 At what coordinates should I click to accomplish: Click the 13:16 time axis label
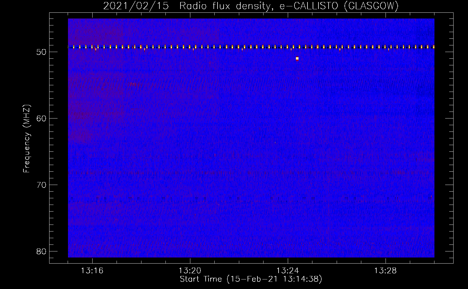[92, 271]
